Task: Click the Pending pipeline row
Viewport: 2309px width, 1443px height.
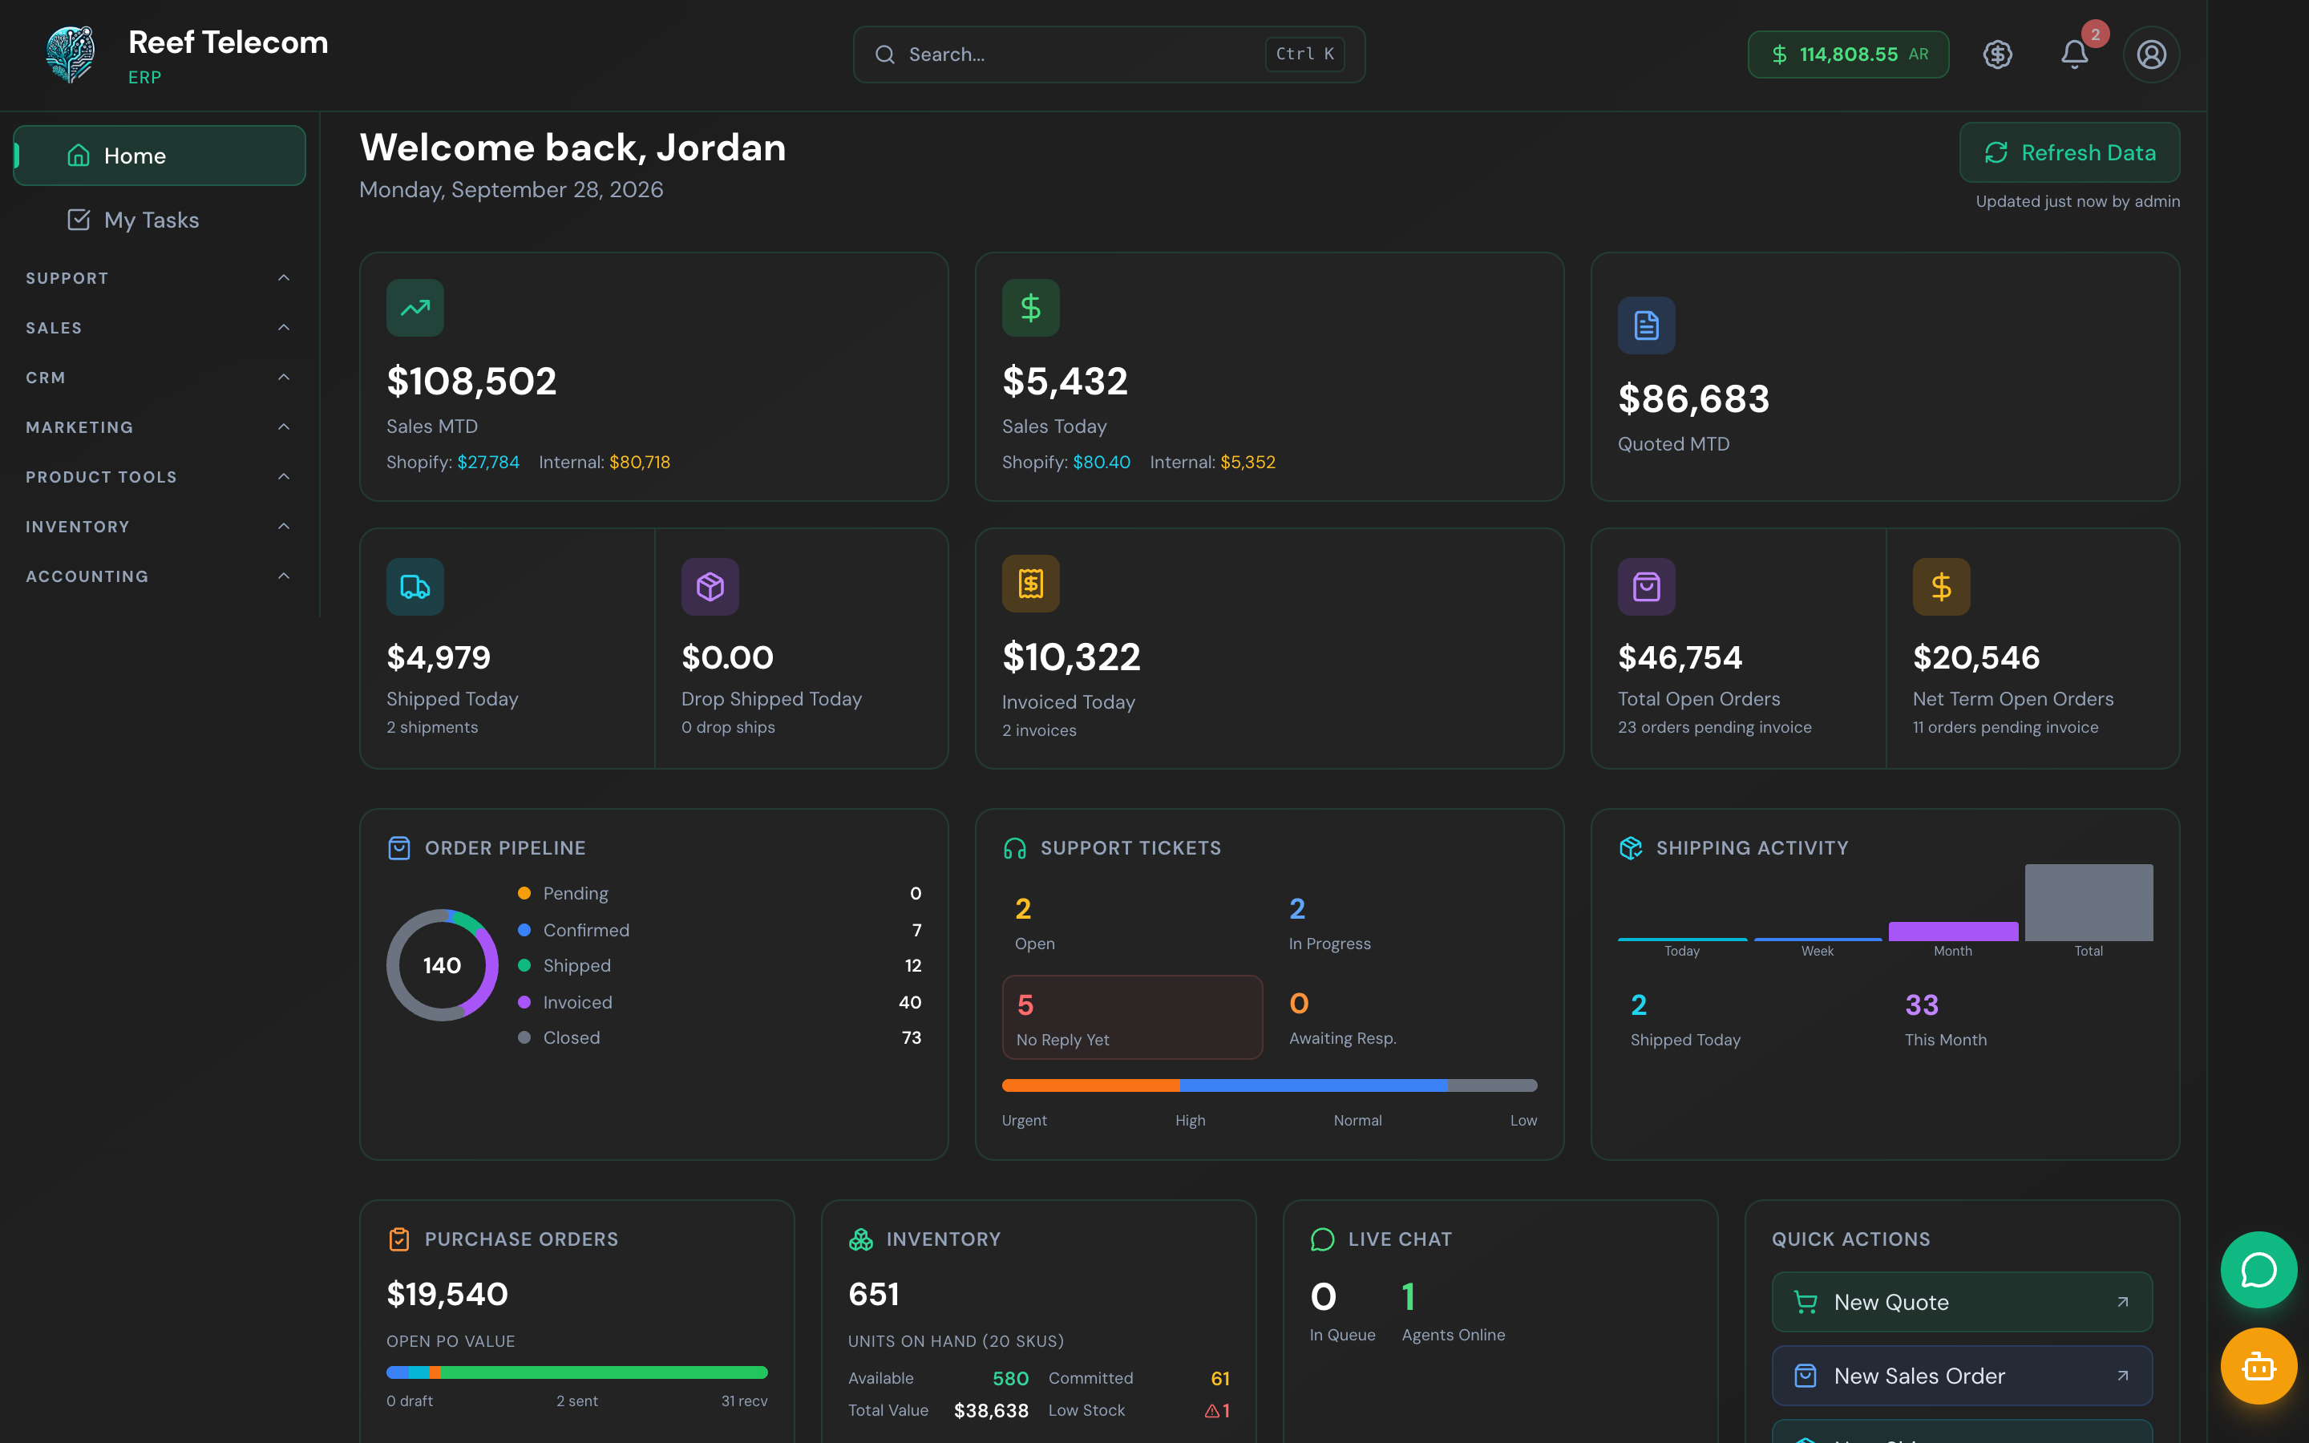Action: pos(719,893)
